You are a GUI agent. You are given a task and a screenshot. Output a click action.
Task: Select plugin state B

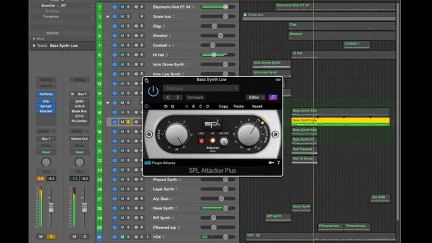tap(194, 107)
